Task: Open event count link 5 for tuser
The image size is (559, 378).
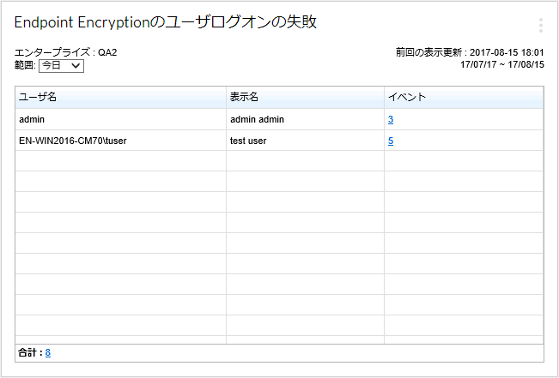Action: (391, 141)
